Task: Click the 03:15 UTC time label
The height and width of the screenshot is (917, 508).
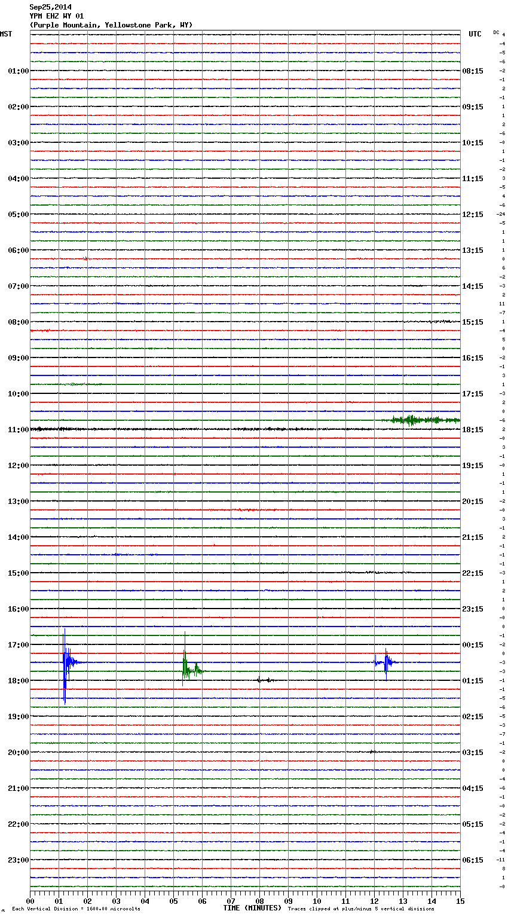Action: pos(473,753)
